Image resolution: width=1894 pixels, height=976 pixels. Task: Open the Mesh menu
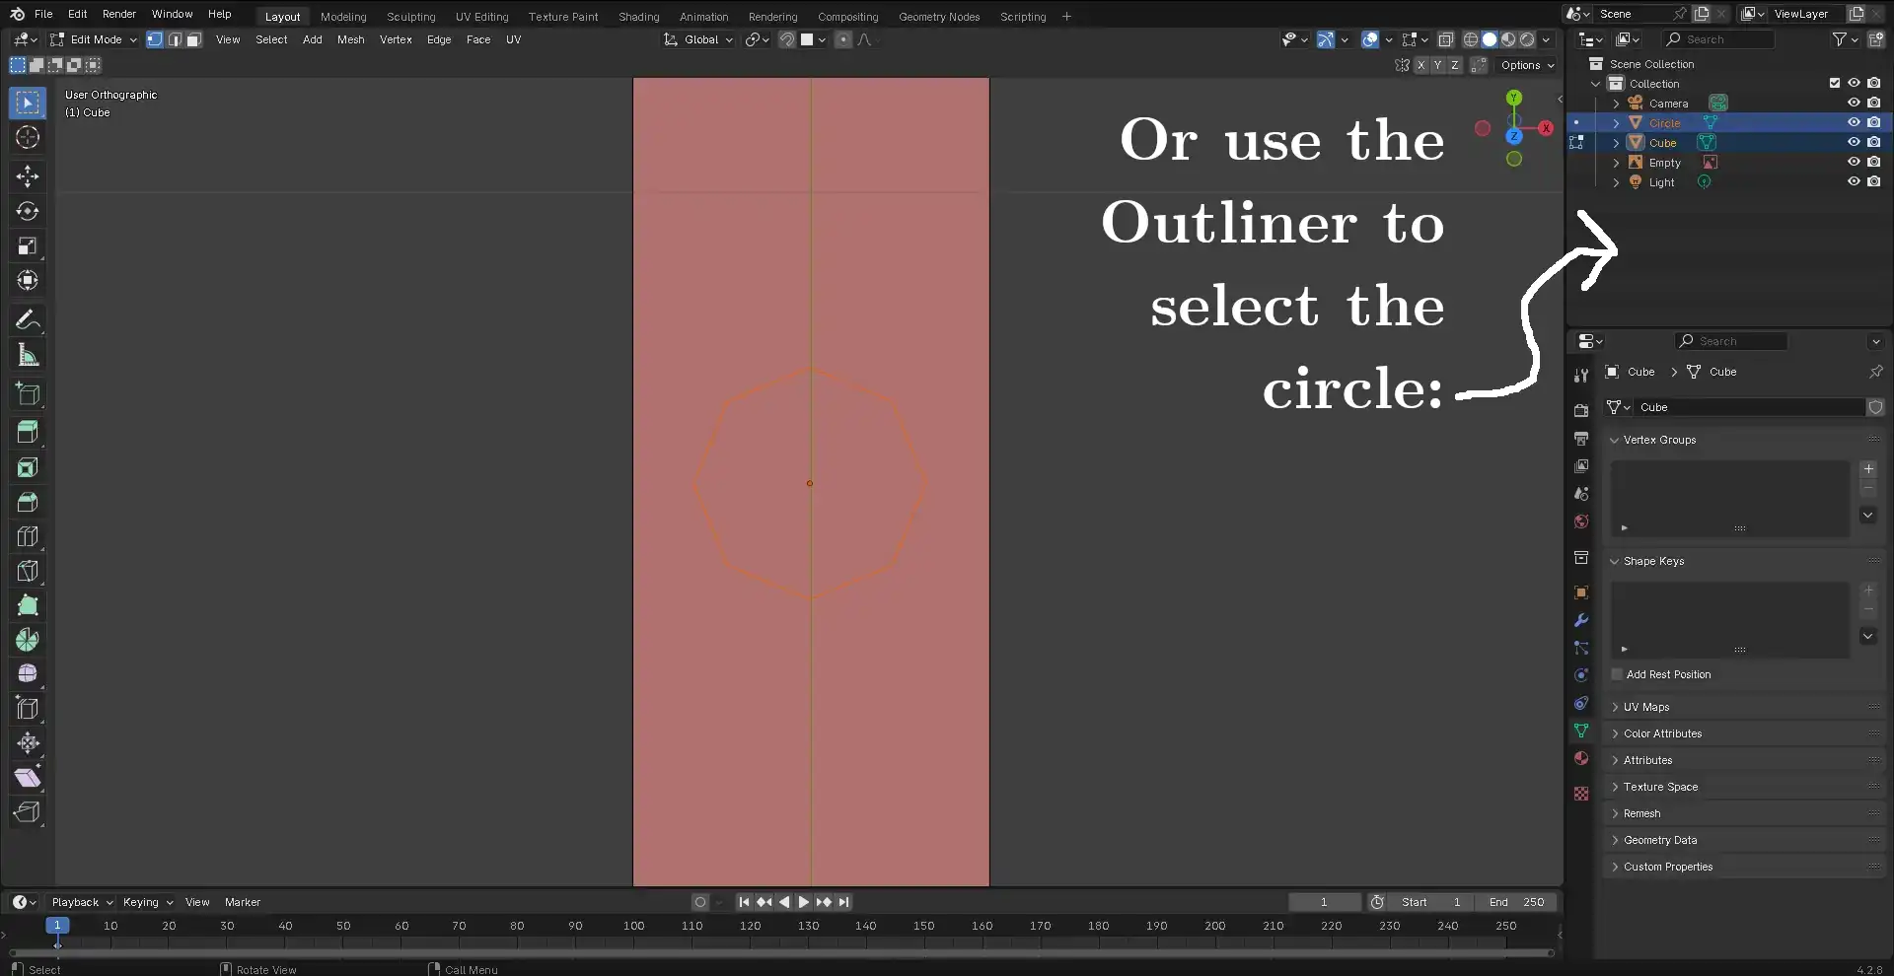point(350,39)
